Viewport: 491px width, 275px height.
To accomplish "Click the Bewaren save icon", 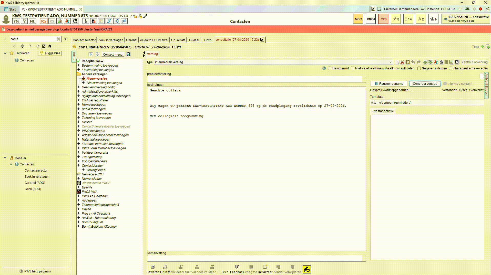I will [153, 267].
